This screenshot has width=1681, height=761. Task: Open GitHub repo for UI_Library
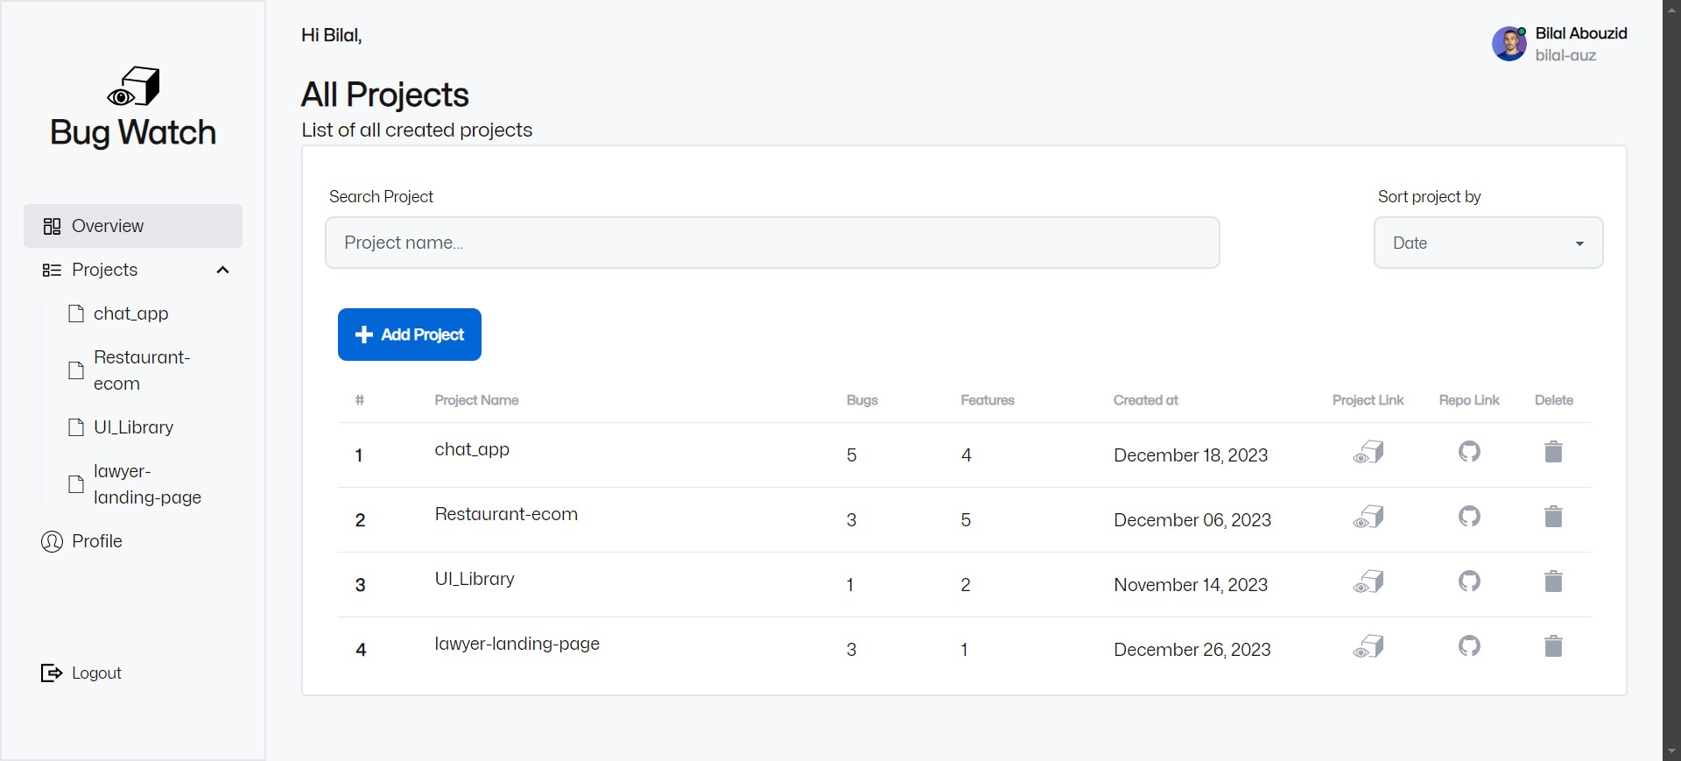[1469, 581]
